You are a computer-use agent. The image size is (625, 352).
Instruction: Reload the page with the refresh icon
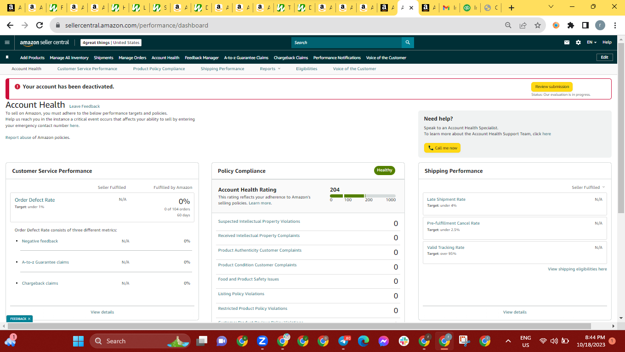point(40,25)
